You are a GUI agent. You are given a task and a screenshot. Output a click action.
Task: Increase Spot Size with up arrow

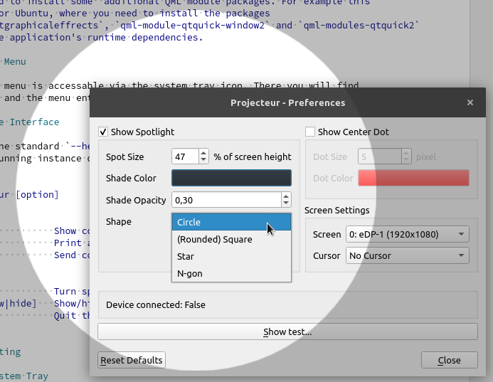click(203, 153)
